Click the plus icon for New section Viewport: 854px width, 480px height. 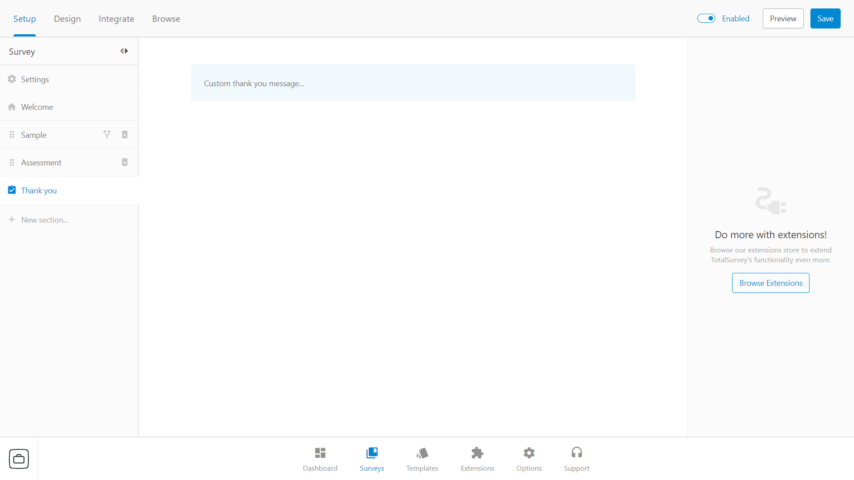(12, 220)
